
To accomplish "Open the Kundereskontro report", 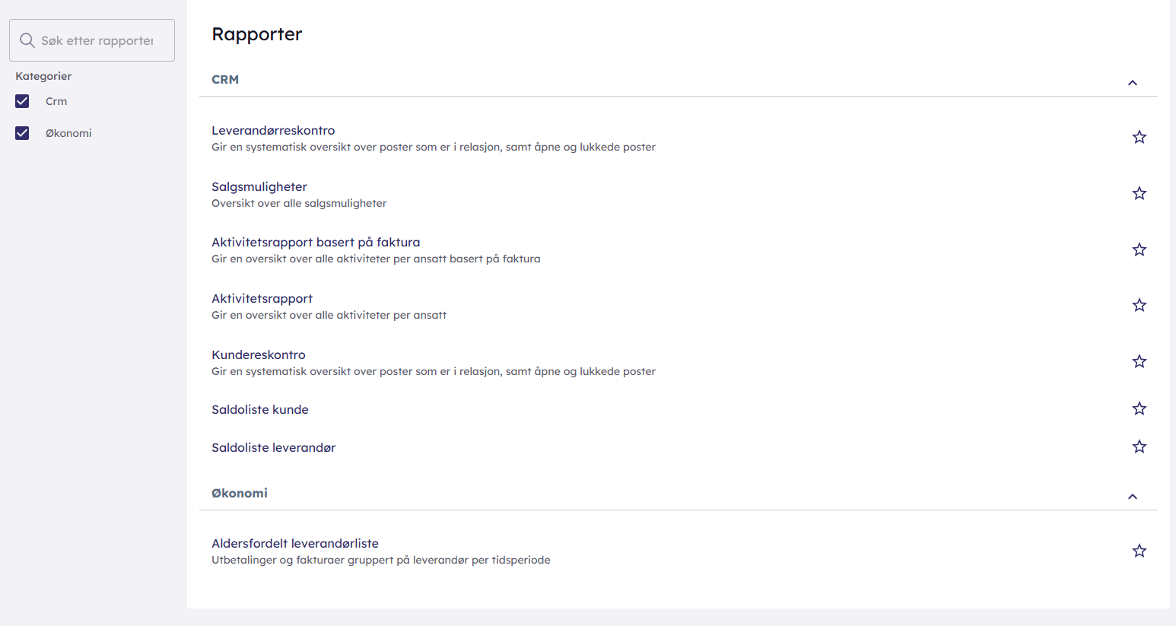I will [x=259, y=354].
